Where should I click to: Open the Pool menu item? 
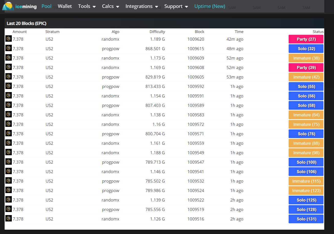46,6
